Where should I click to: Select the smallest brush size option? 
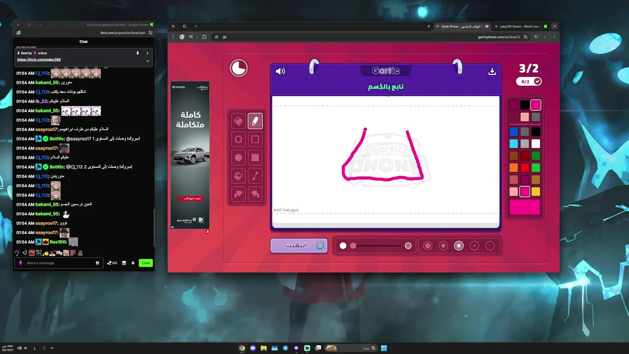(490, 246)
